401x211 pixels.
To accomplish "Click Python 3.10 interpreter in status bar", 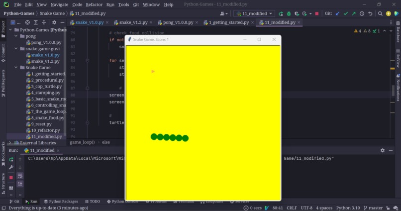I will (348, 208).
